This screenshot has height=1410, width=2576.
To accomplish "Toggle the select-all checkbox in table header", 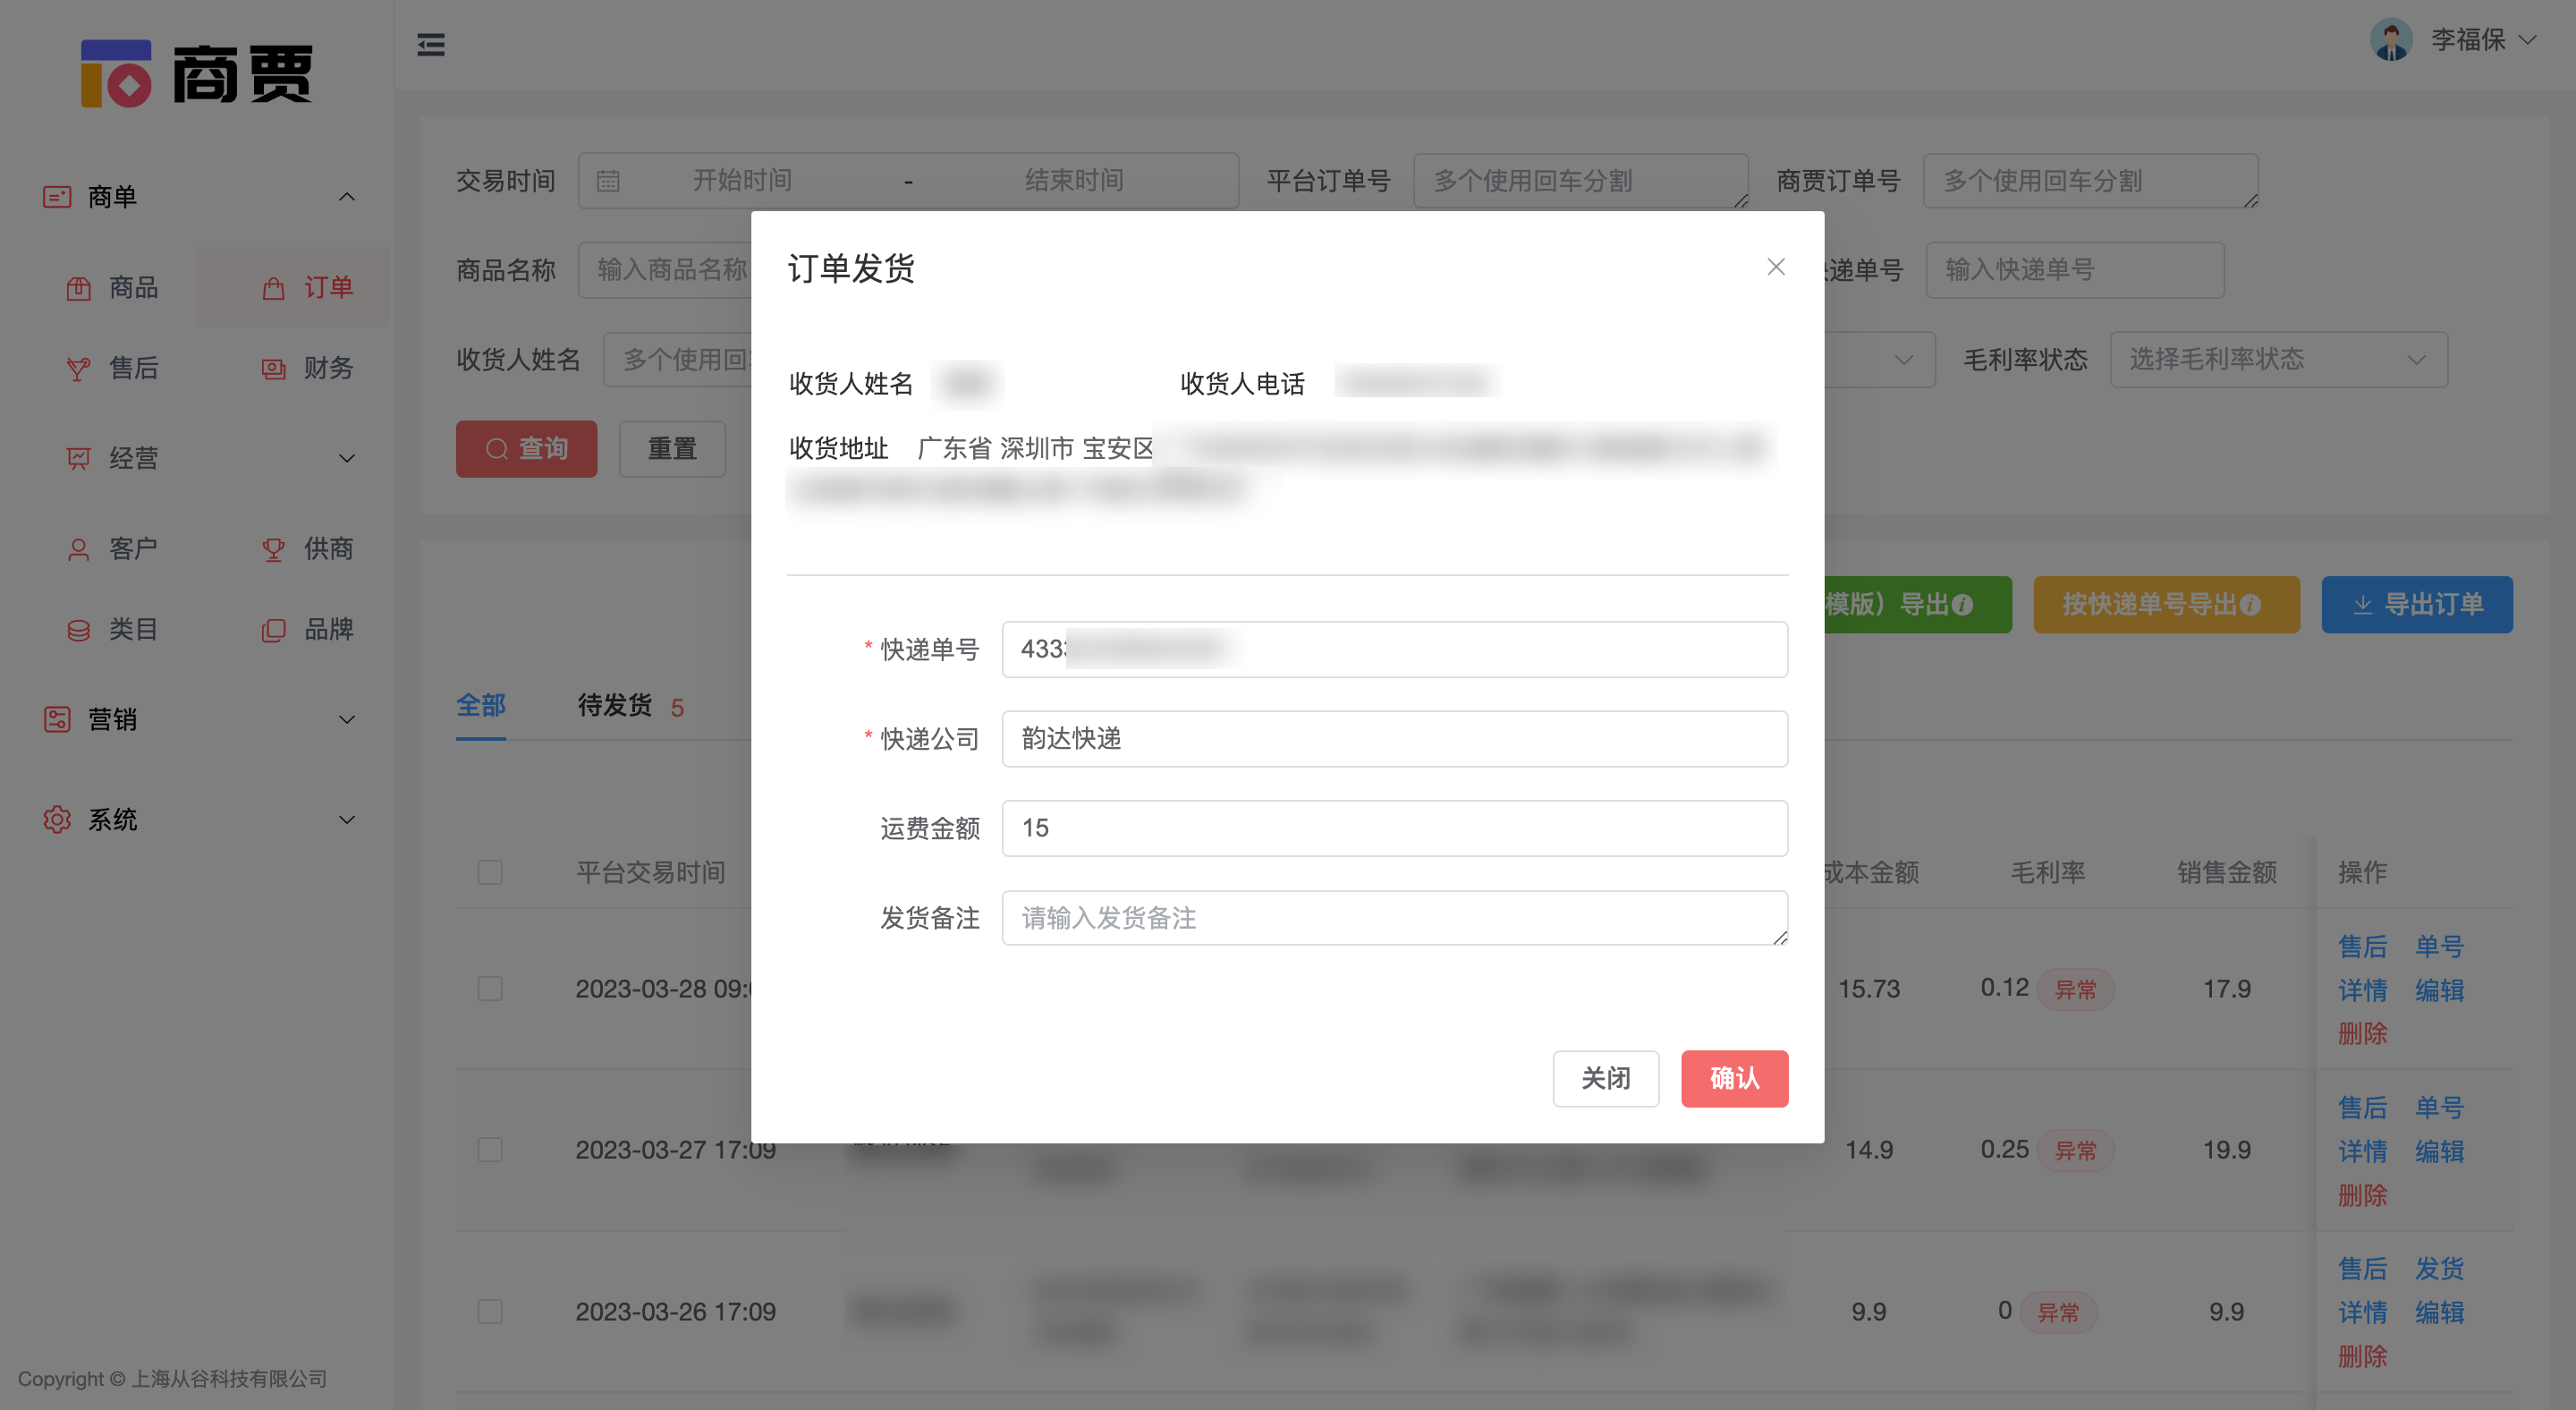I will pyautogui.click(x=490, y=872).
